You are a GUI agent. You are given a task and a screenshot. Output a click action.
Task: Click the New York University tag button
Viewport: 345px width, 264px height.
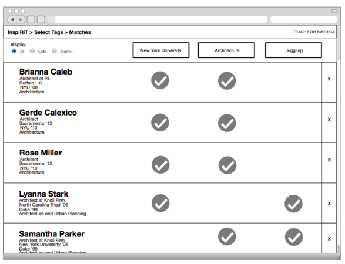pos(161,50)
